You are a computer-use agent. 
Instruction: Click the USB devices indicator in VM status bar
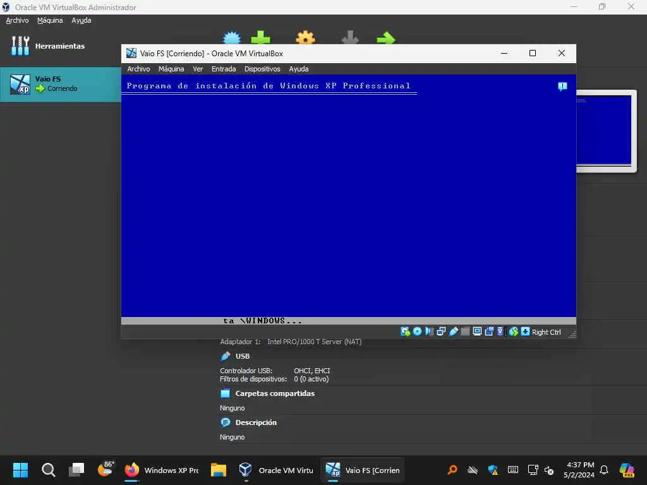[x=453, y=332]
